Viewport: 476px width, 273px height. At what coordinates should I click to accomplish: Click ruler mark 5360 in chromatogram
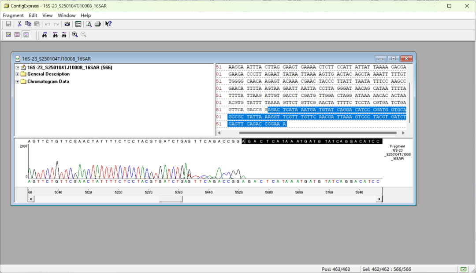coord(179,192)
